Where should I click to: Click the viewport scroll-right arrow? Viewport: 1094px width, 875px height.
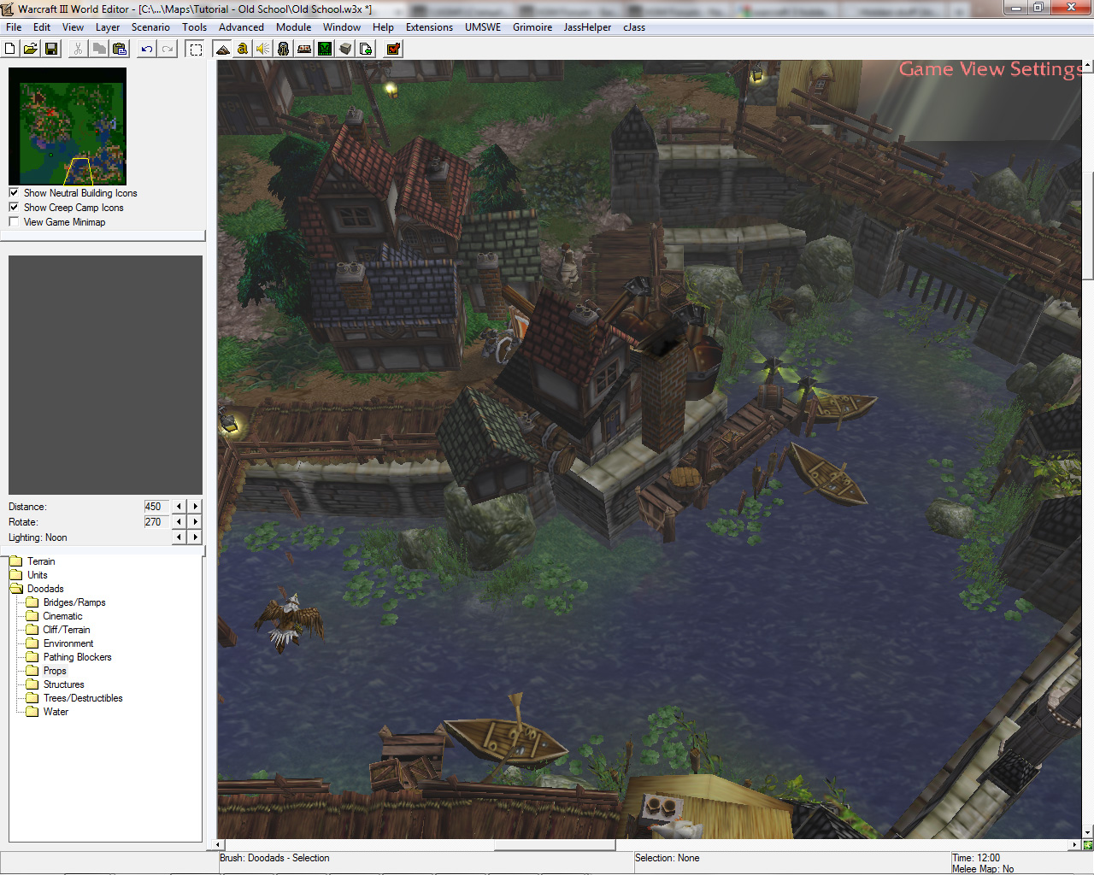pos(1075,845)
